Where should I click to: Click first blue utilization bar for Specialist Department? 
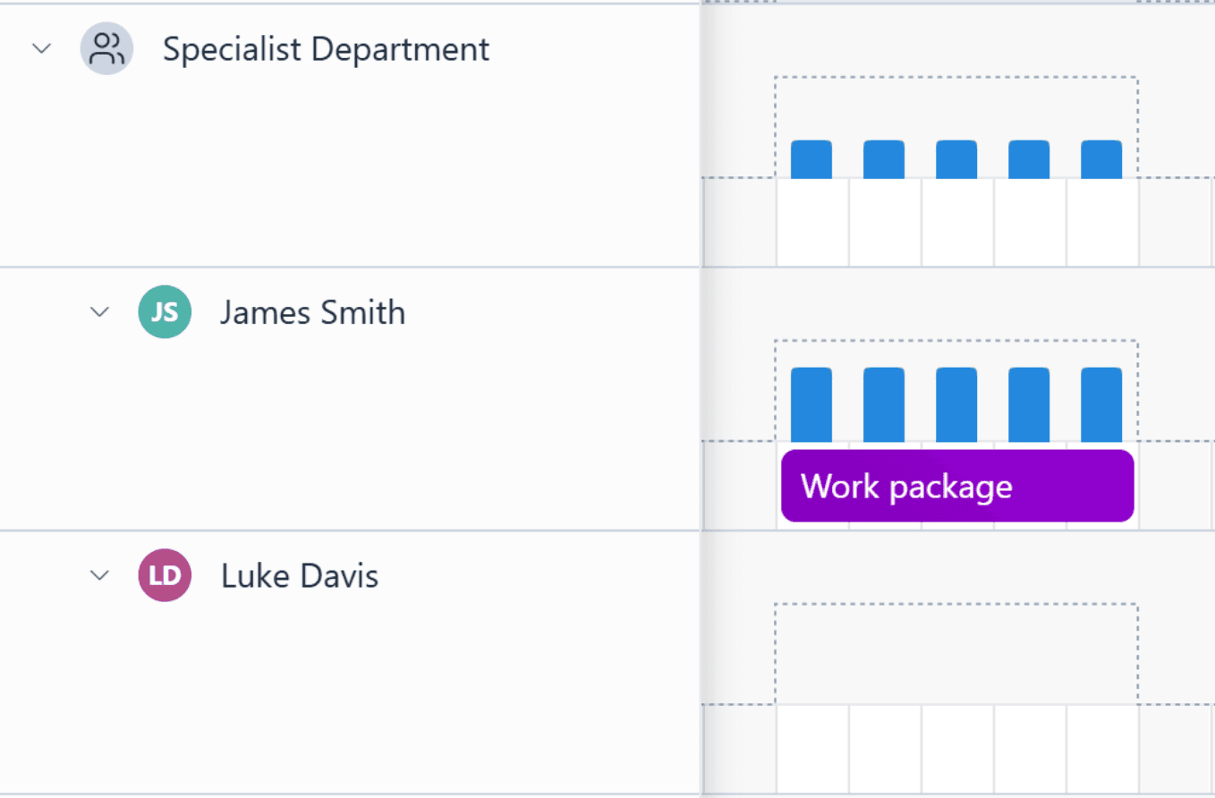point(811,159)
